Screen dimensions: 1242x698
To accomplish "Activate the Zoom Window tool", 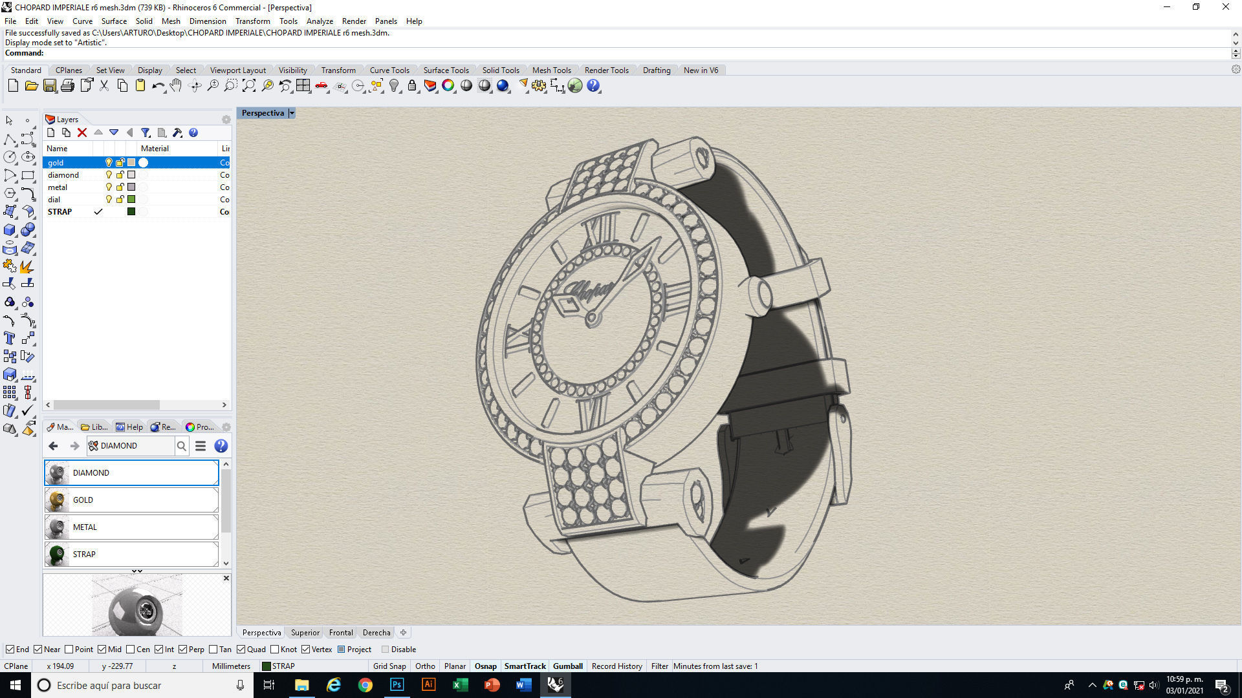I will pos(230,86).
